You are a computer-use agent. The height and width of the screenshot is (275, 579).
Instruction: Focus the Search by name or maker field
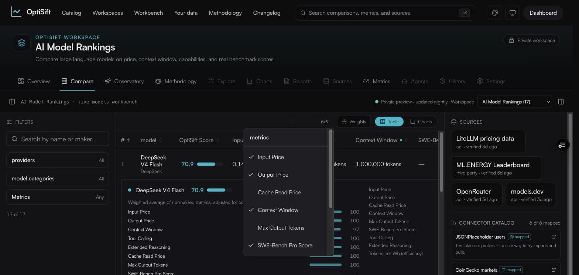point(58,139)
